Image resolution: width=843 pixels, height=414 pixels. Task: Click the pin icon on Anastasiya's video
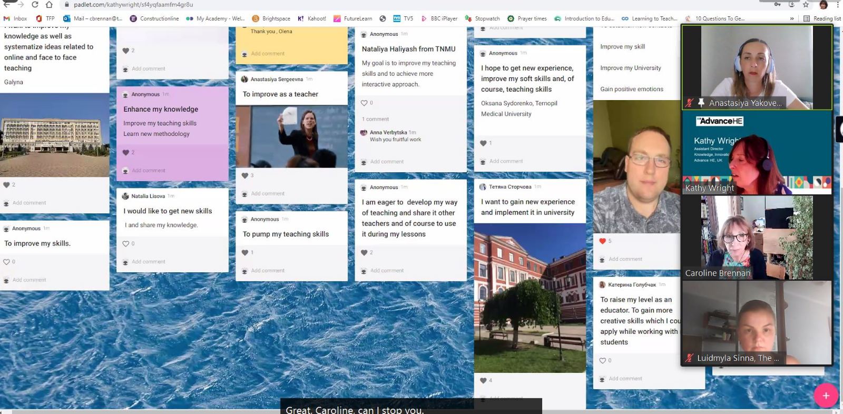point(701,103)
